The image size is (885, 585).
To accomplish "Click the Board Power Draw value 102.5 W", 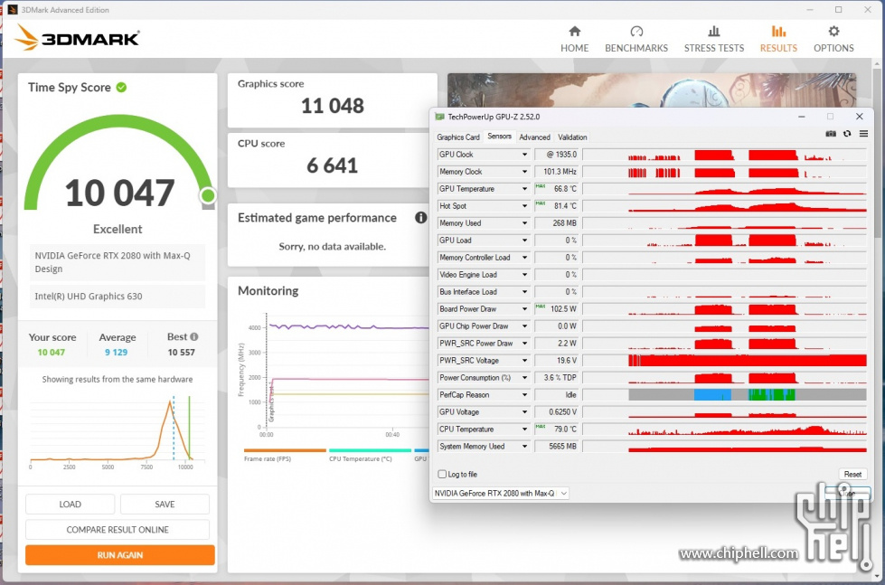I will coord(556,309).
